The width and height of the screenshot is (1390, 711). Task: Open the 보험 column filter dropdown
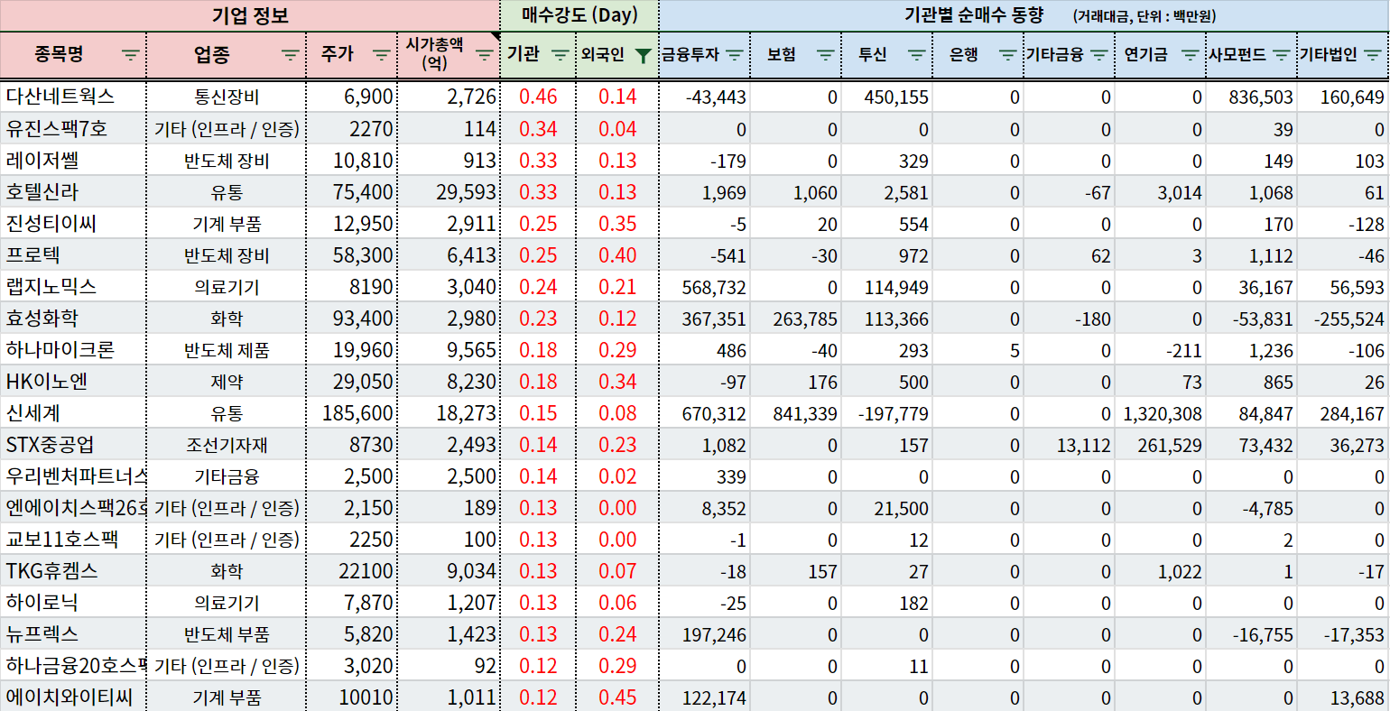pyautogui.click(x=825, y=55)
